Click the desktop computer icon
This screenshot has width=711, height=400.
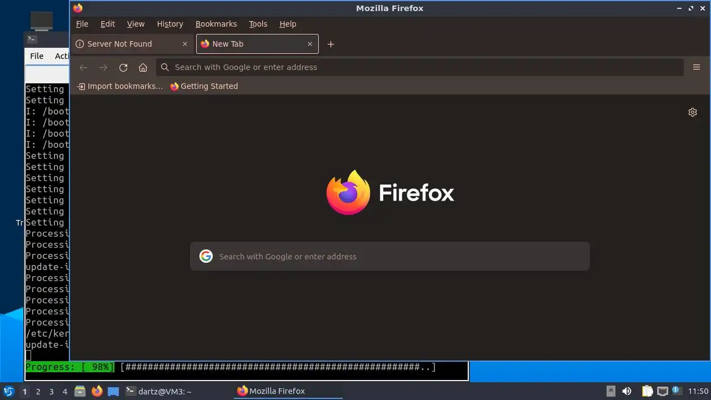click(42, 21)
